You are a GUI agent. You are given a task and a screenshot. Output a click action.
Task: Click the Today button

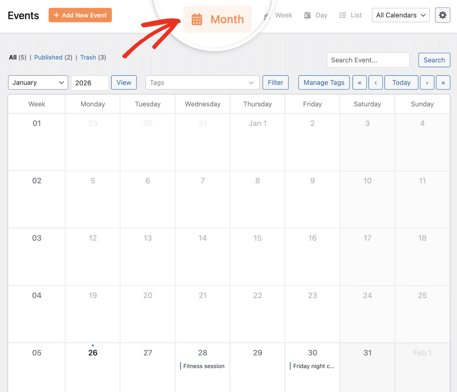(x=401, y=82)
